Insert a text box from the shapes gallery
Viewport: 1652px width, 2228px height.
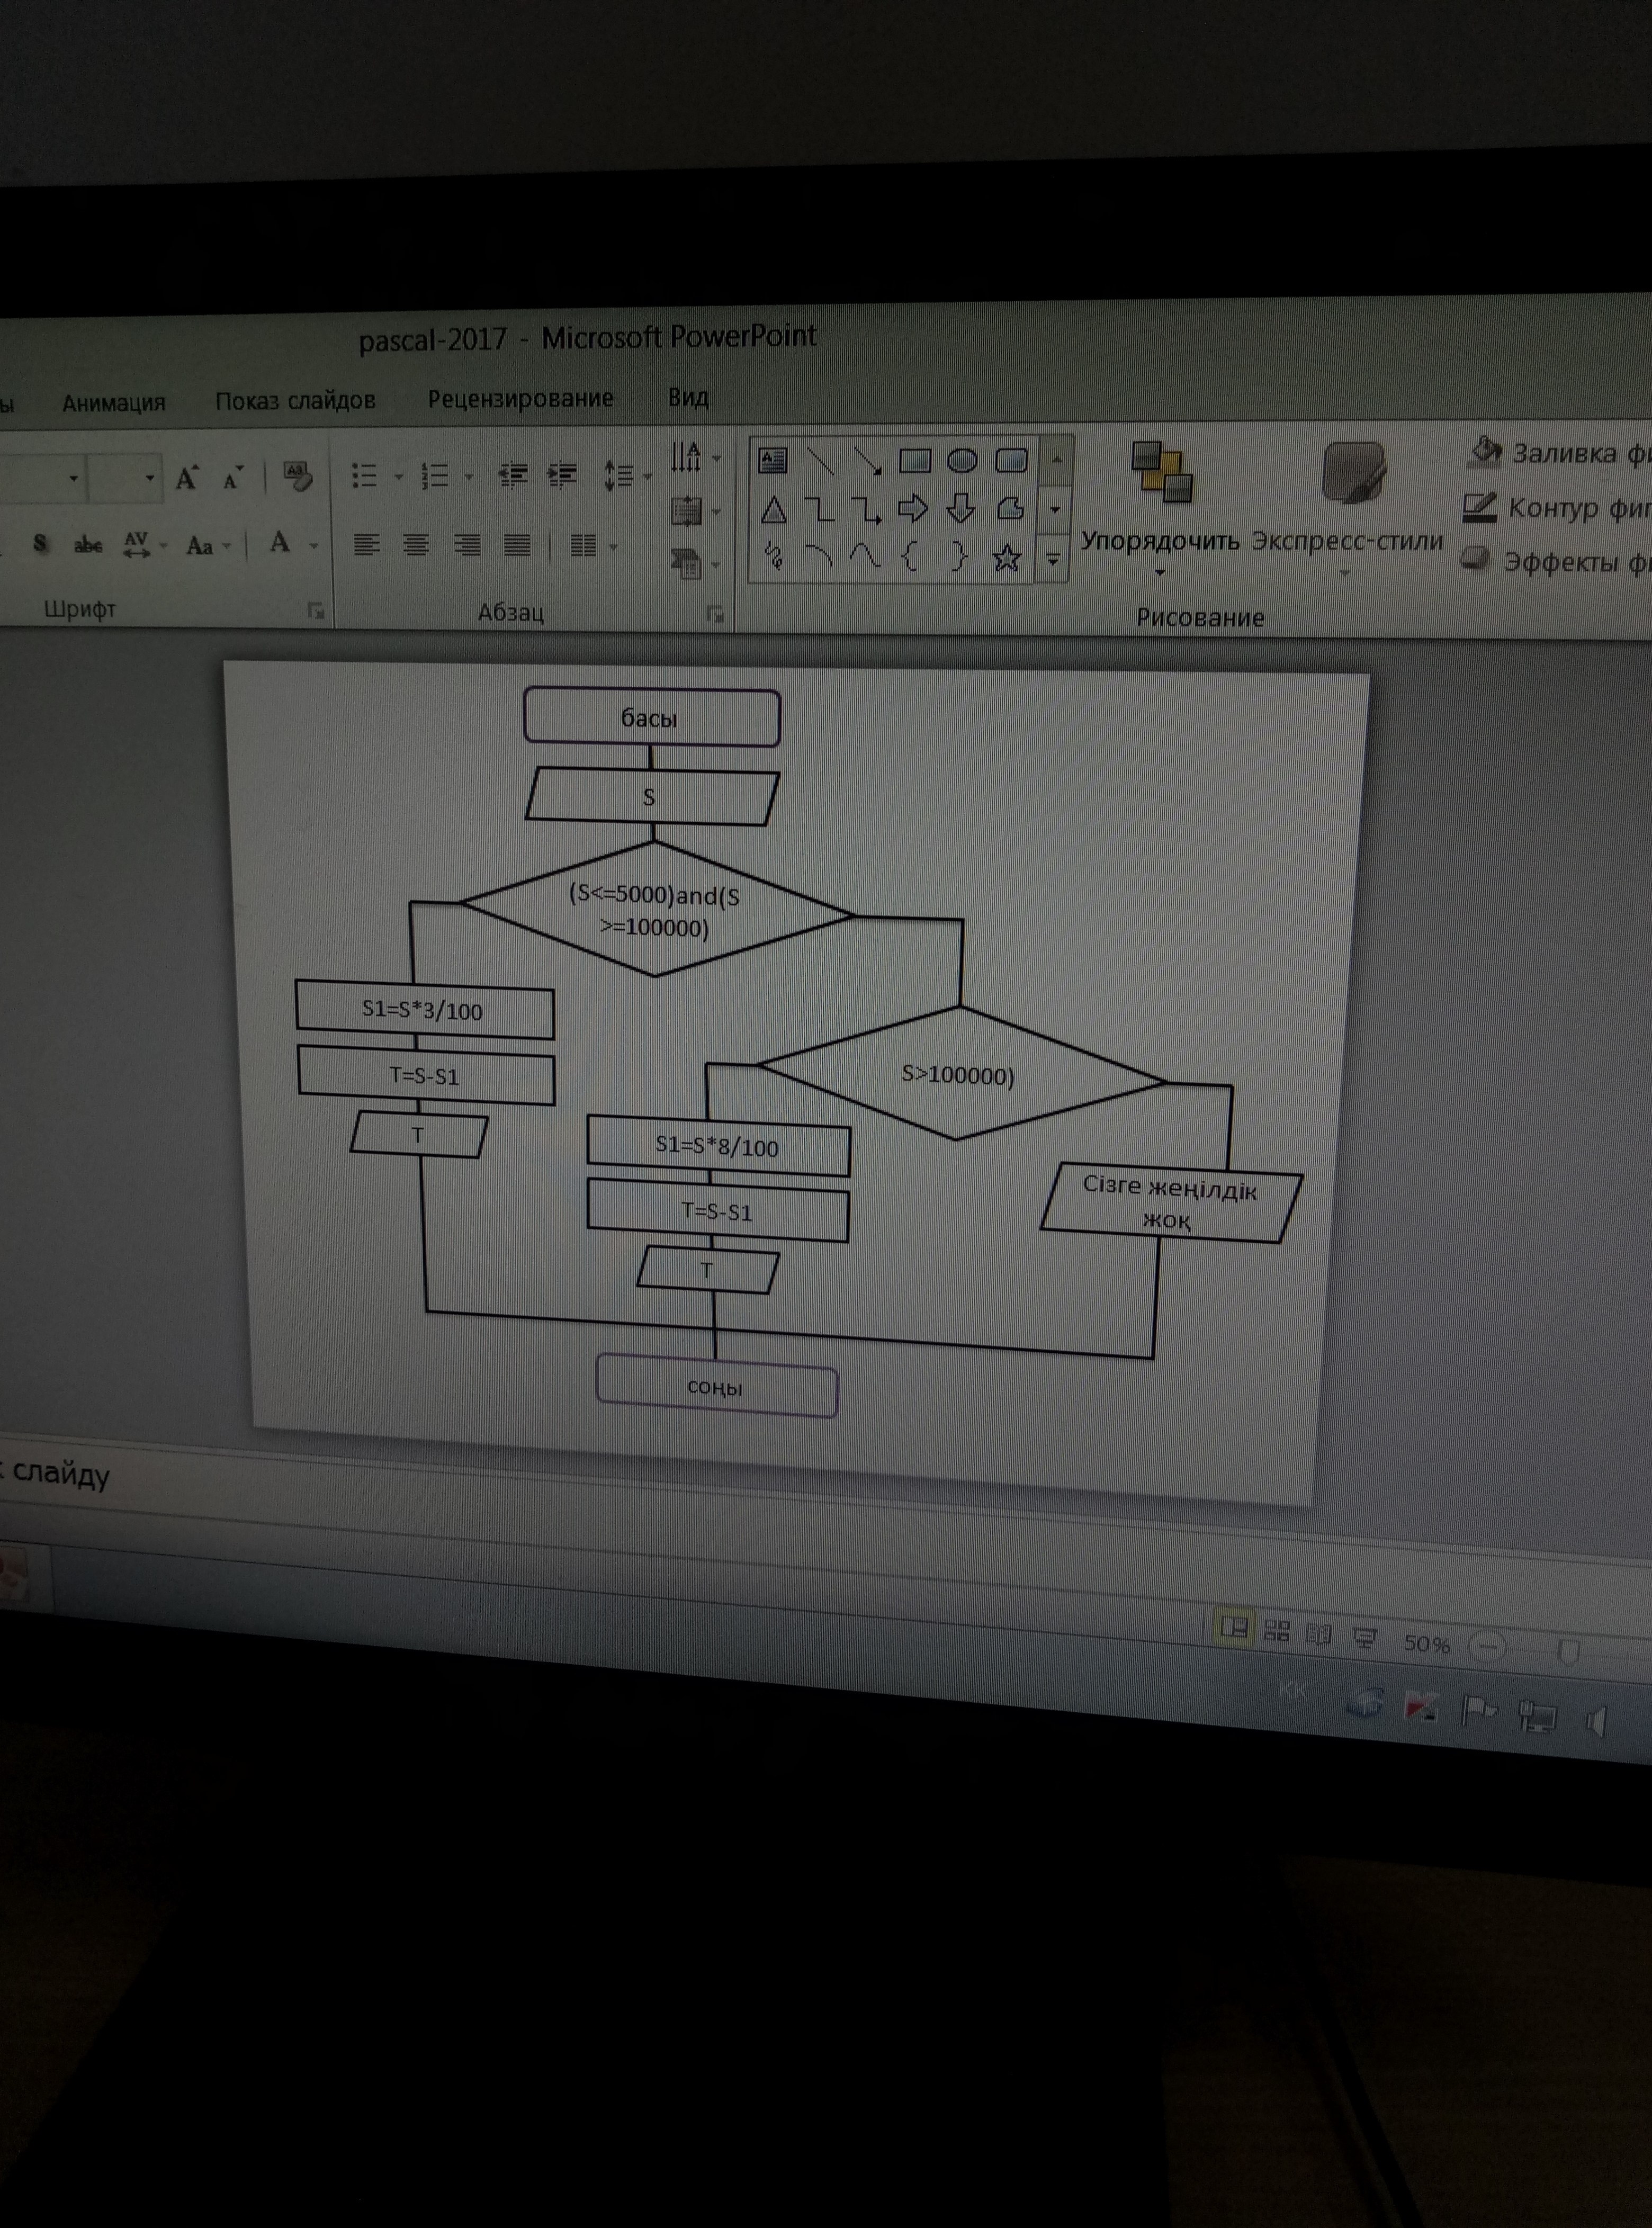tap(773, 460)
